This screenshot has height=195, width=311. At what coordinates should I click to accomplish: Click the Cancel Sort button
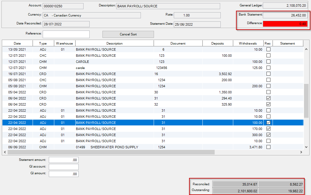pos(128,34)
